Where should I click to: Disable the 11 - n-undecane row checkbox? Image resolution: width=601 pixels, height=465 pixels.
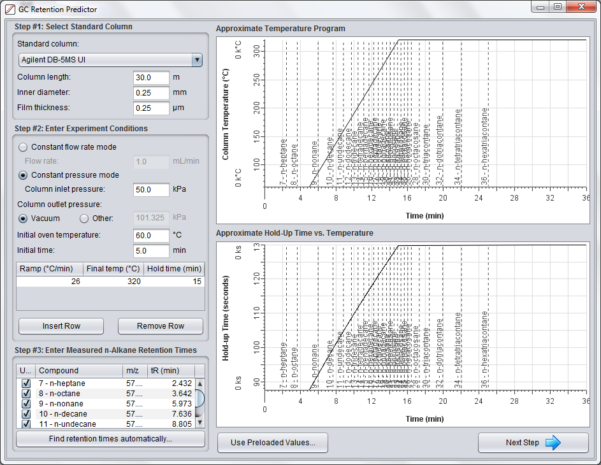coord(26,424)
